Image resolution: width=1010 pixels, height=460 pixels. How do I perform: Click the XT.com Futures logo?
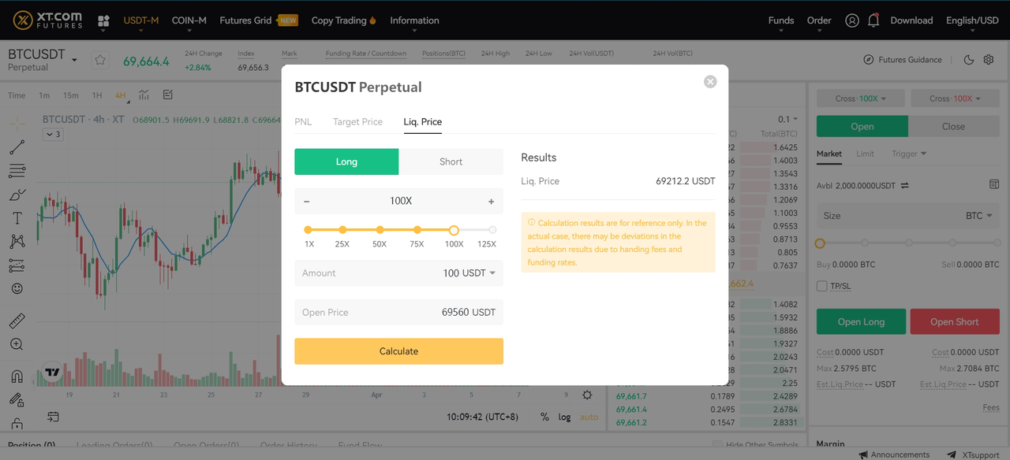[x=48, y=20]
